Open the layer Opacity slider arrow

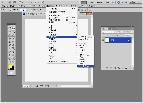(x=132, y=32)
